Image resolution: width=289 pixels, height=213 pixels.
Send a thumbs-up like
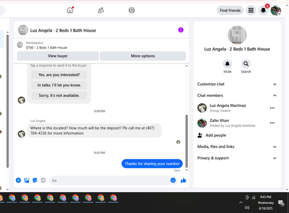183,180
